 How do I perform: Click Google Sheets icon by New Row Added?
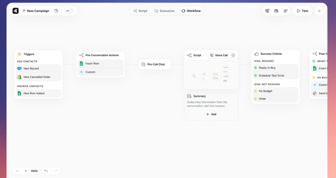tap(19, 93)
